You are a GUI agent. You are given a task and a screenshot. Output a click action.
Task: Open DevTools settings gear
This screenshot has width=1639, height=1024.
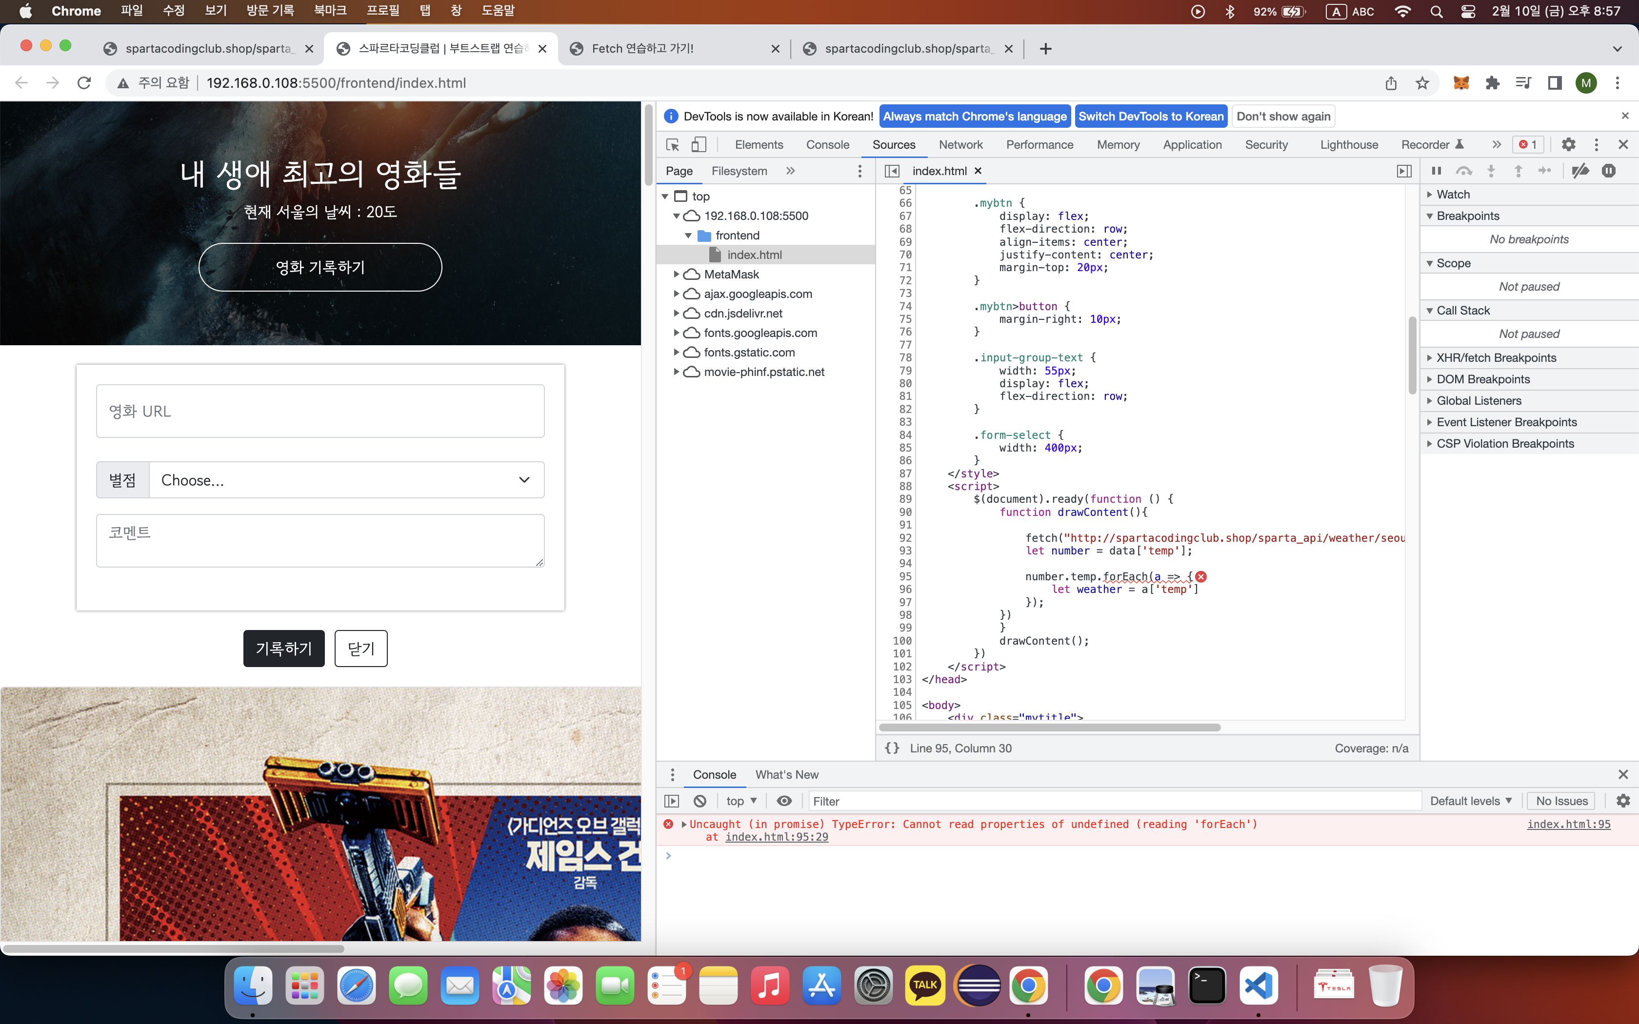1569,144
